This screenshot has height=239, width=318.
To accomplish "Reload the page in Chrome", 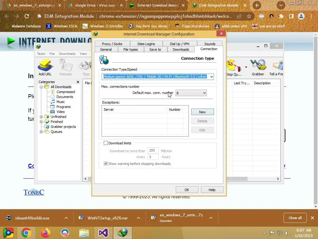I will coord(27,16).
